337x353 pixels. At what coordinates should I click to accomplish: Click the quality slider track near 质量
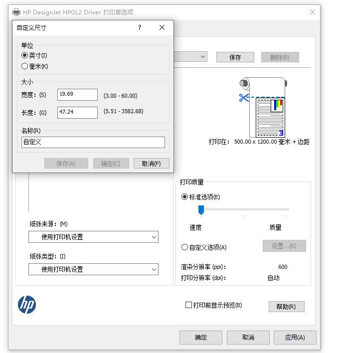286,209
